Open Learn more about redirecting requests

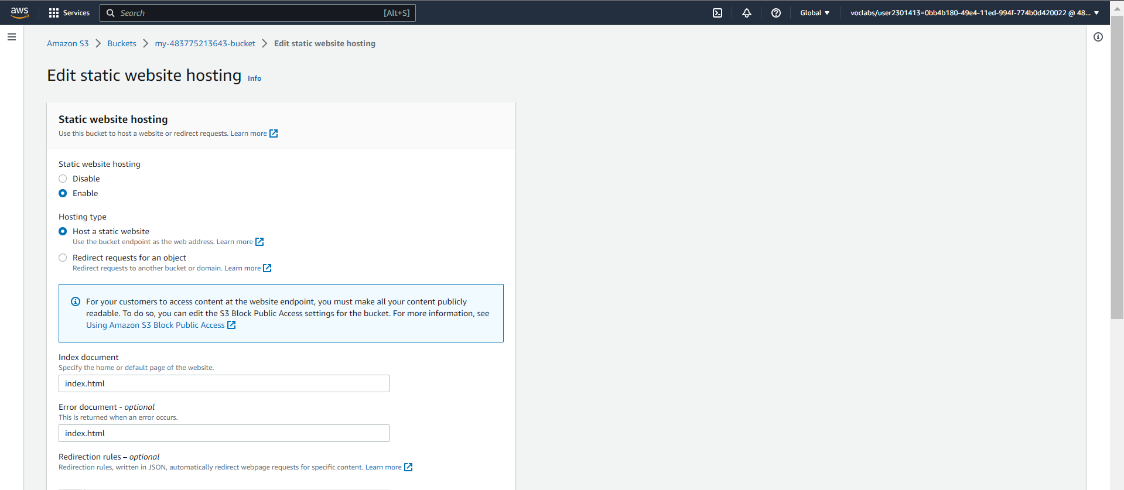[x=242, y=268]
